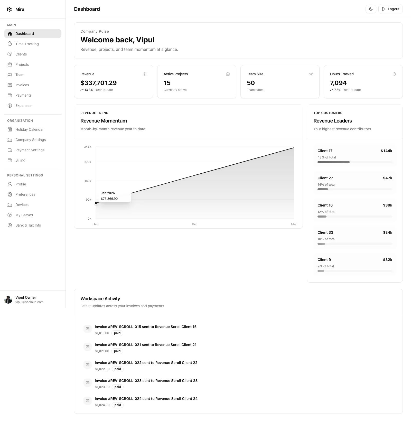Click the stopwatch icon on Hours Tracked card

(x=394, y=74)
